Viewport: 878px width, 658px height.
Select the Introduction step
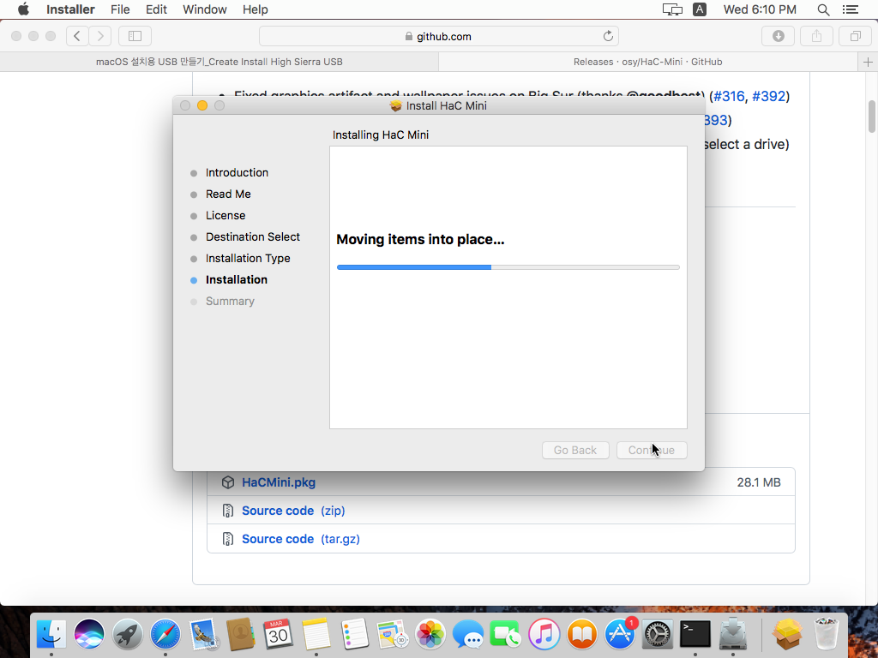pos(237,173)
